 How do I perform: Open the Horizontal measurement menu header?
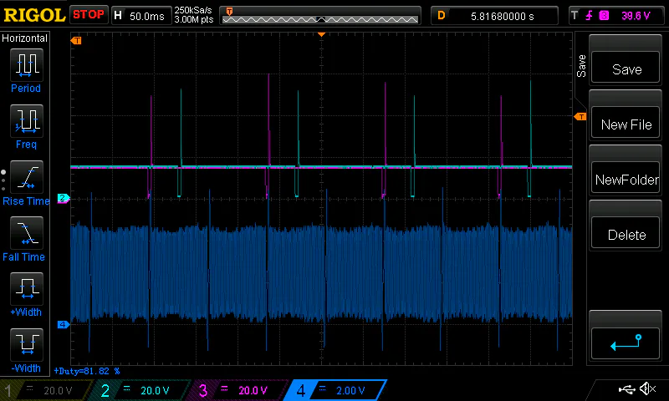coord(25,38)
